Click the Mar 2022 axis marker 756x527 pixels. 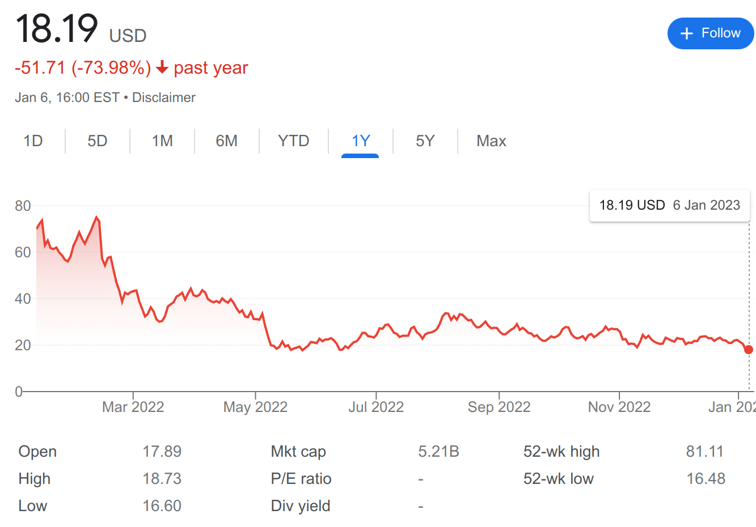[133, 407]
